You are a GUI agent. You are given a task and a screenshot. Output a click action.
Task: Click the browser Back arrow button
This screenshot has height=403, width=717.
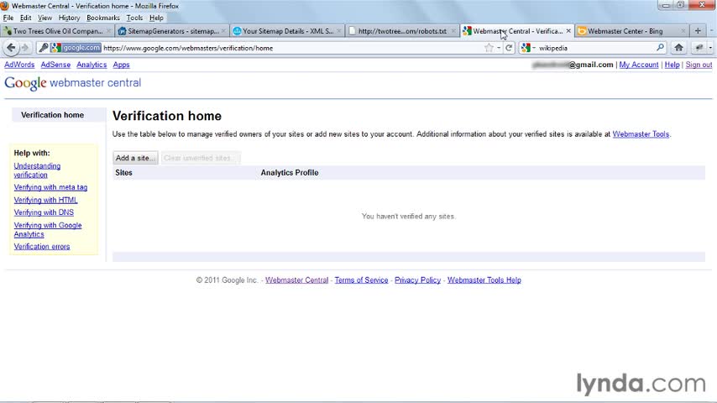click(x=12, y=48)
